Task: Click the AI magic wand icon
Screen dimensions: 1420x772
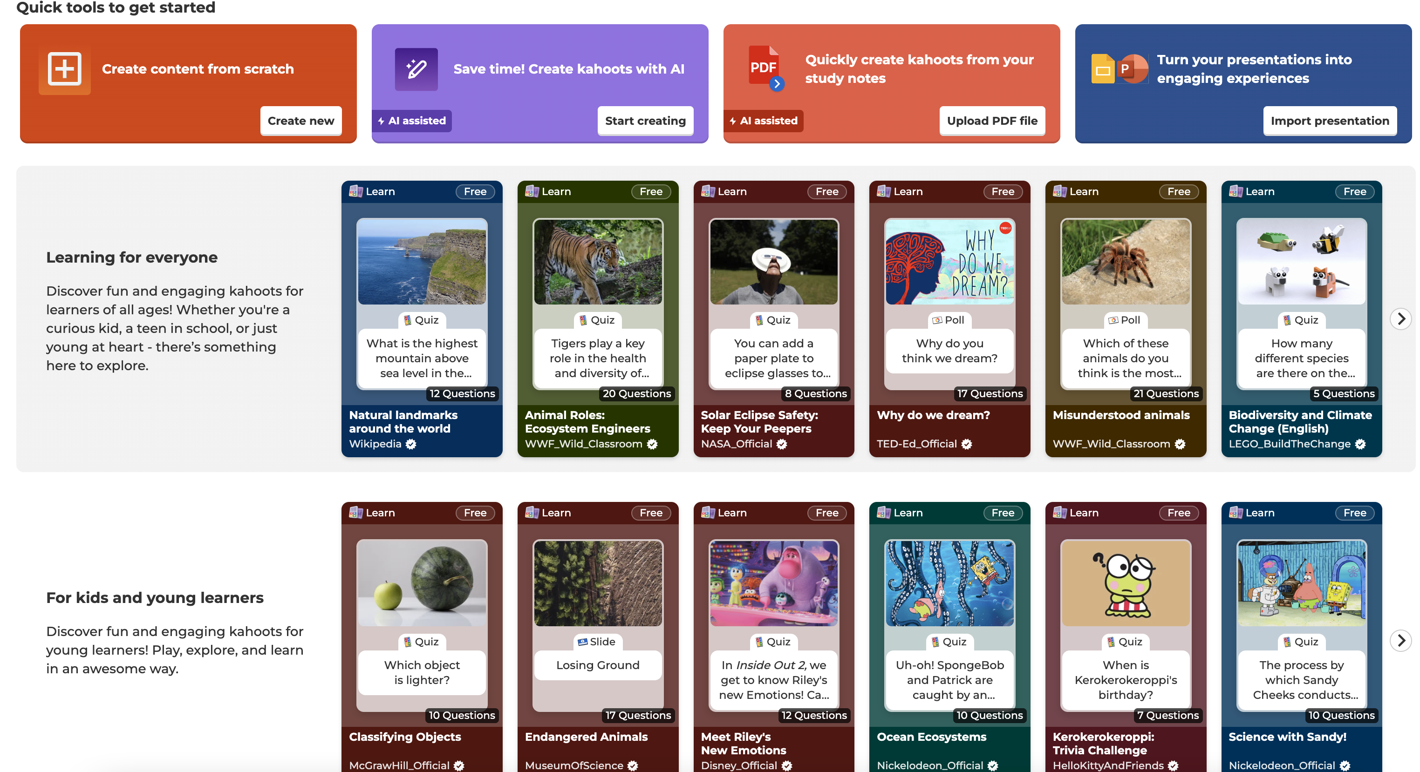Action: coord(416,69)
